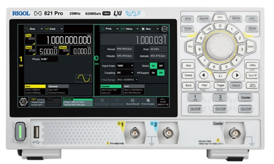Screen dimensions: 274x164
Task: Hit the Default key
Action: tap(236, 85)
